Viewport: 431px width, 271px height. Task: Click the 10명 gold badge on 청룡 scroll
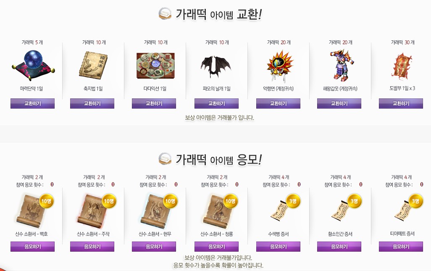(230, 201)
